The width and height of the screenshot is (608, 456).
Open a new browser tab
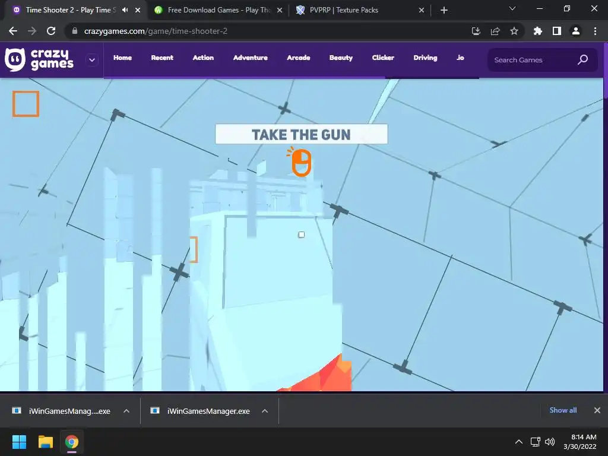click(x=444, y=10)
